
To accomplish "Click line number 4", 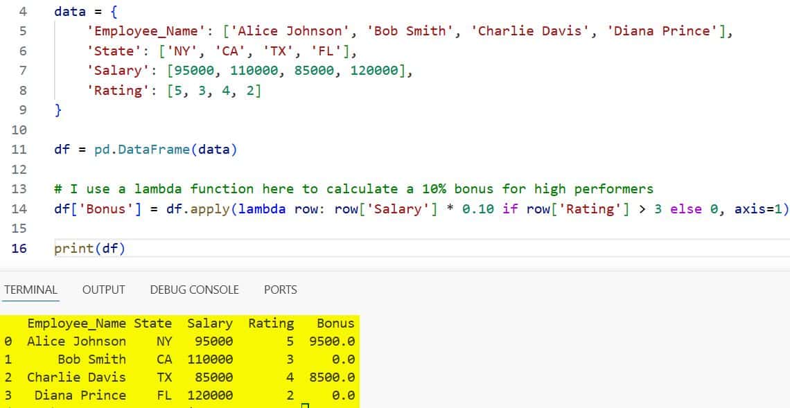I will tap(23, 11).
